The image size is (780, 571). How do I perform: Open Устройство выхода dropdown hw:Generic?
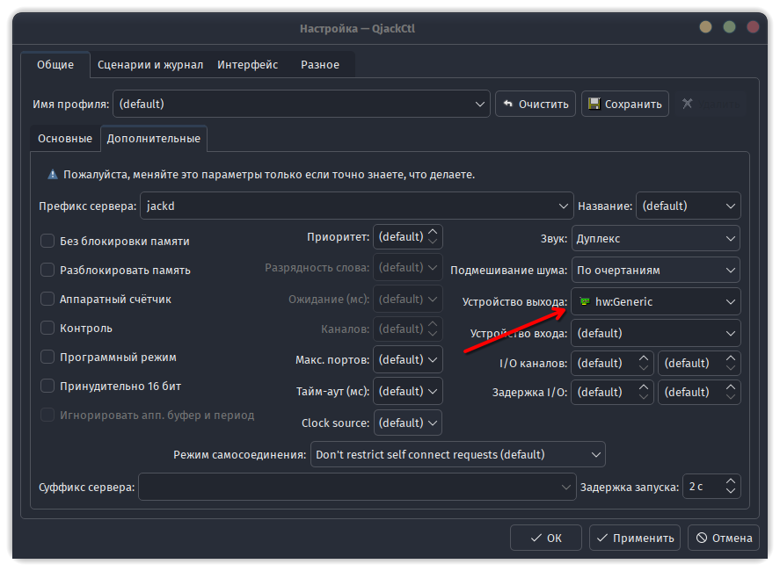coord(656,301)
